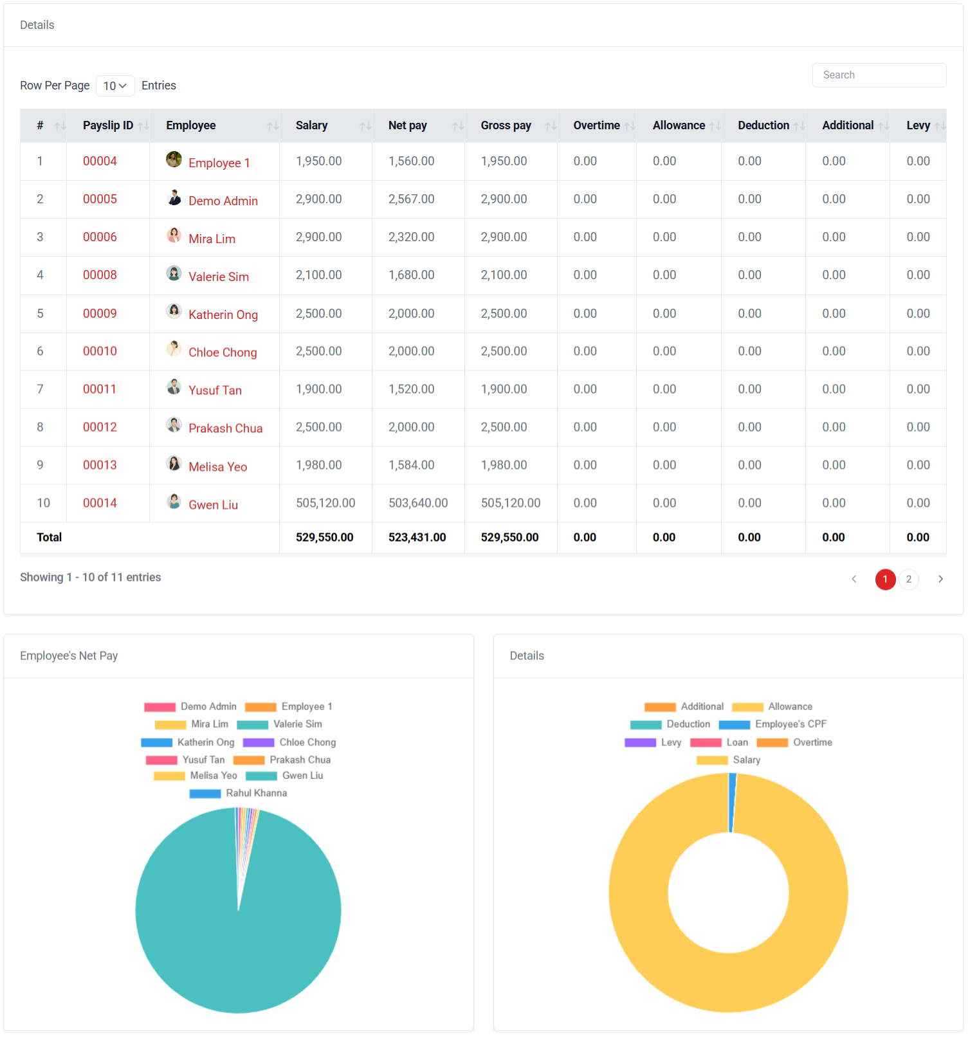The height and width of the screenshot is (1040, 970).
Task: Toggle Salary series in Details legend
Action: [x=728, y=760]
